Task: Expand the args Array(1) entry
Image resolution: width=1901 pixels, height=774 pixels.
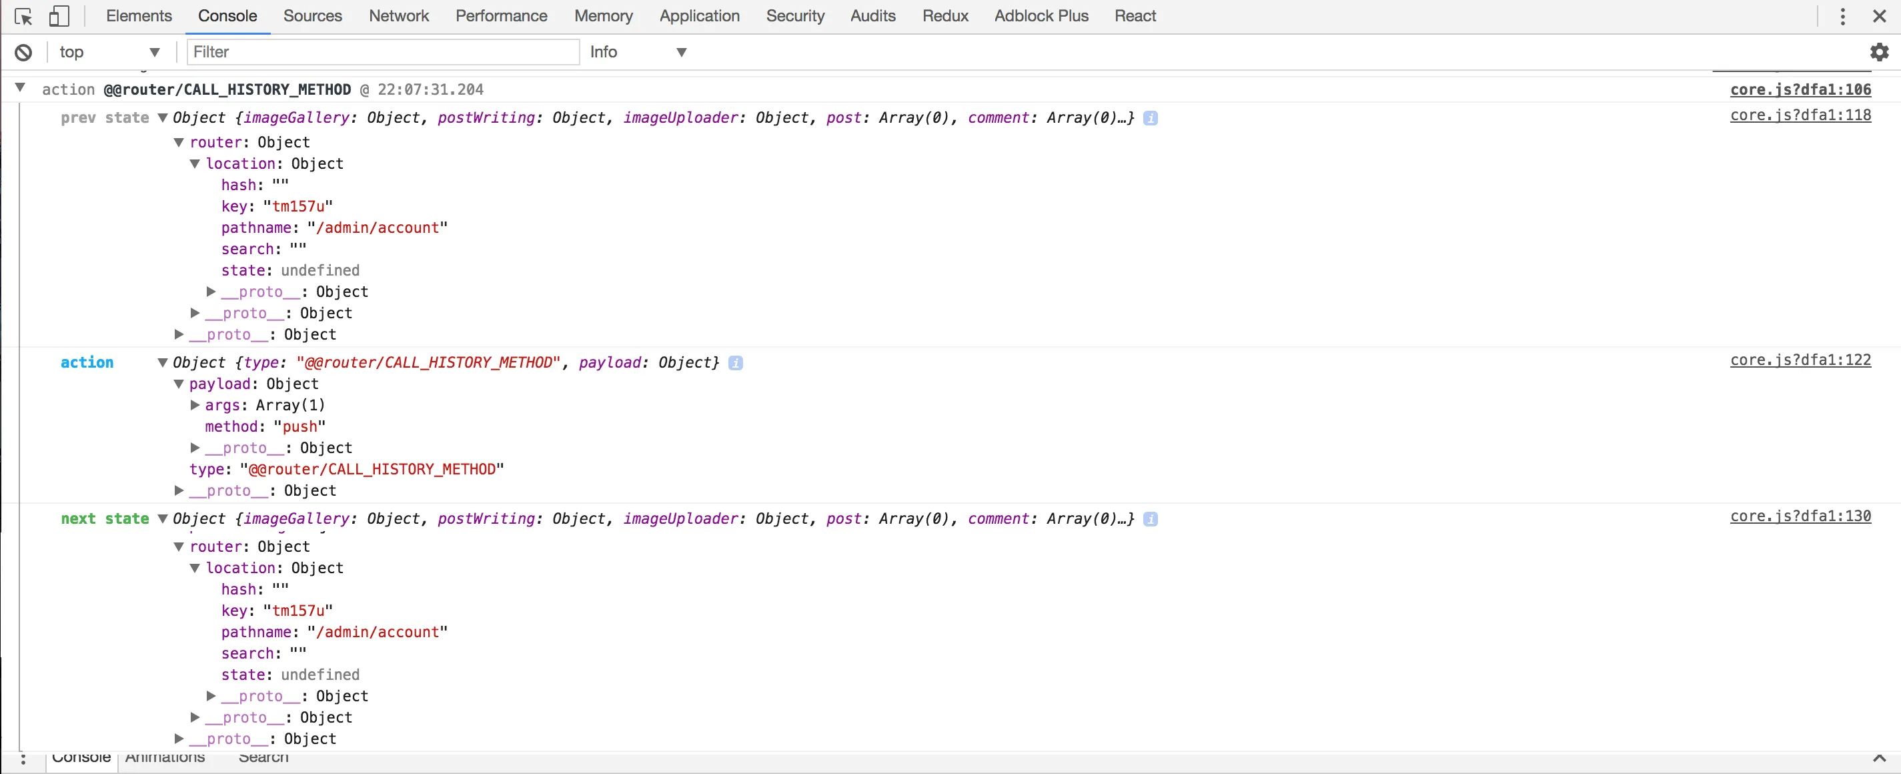Action: pyautogui.click(x=195, y=405)
